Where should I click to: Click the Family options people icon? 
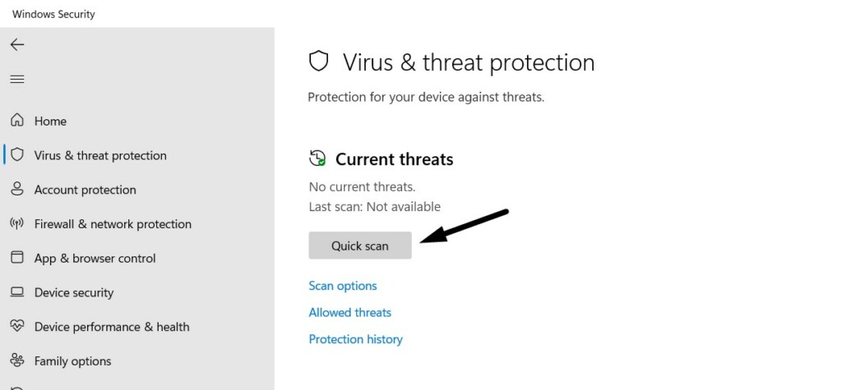pos(16,360)
